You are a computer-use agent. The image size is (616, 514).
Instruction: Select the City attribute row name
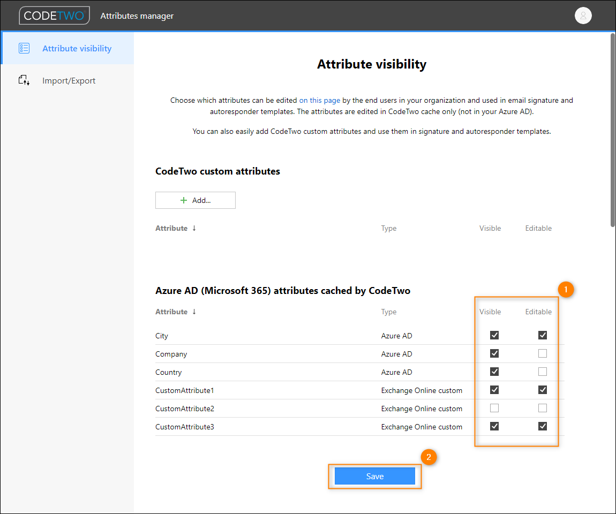pyautogui.click(x=161, y=336)
